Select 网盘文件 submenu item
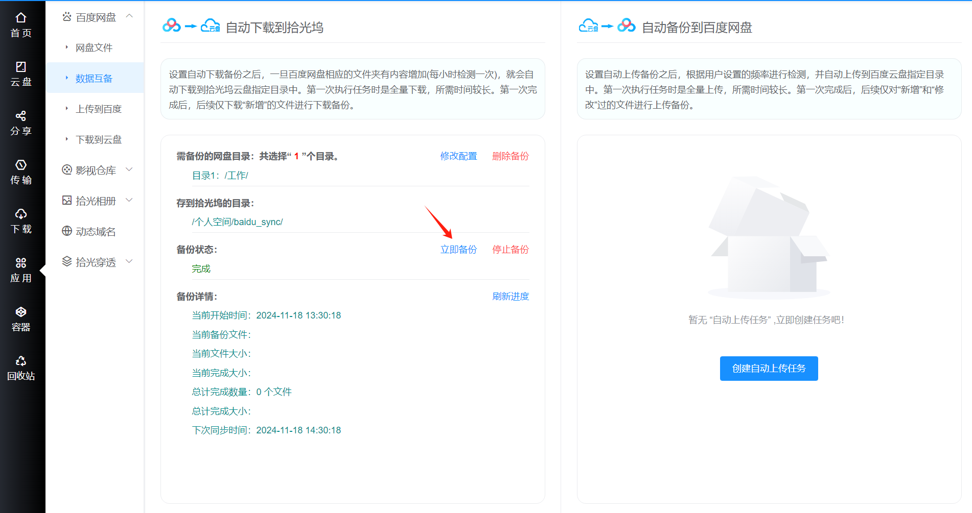972x513 pixels. coord(95,47)
